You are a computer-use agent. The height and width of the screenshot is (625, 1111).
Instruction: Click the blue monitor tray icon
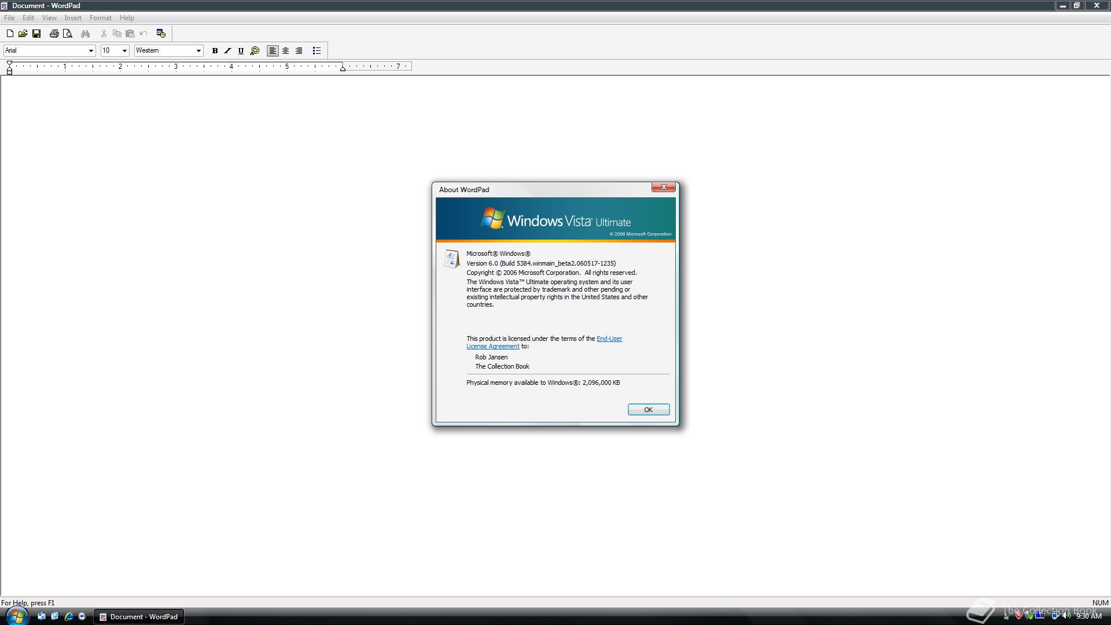(x=1040, y=616)
